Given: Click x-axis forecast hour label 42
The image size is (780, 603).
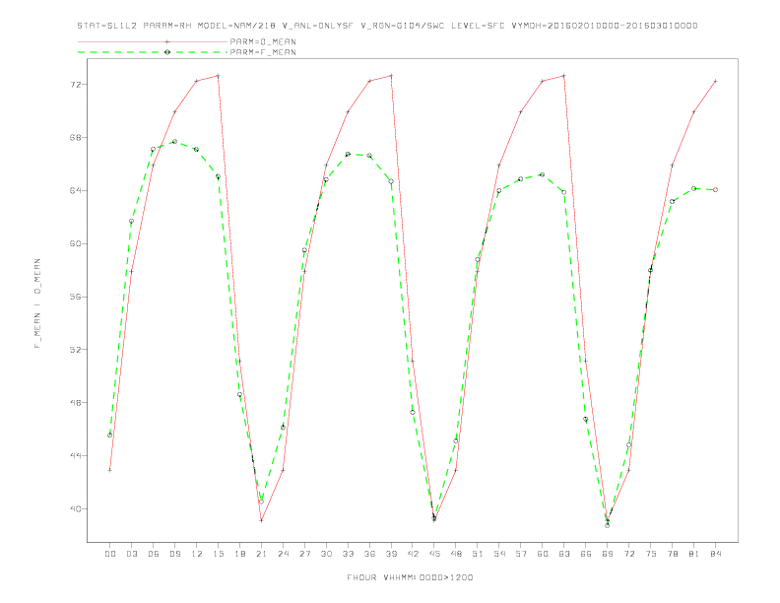Looking at the screenshot, I should point(413,554).
